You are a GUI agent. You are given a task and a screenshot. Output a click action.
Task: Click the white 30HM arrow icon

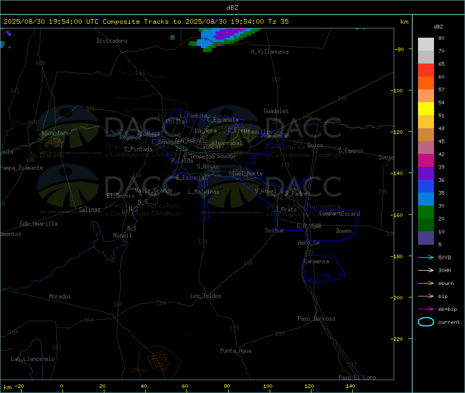(x=426, y=270)
